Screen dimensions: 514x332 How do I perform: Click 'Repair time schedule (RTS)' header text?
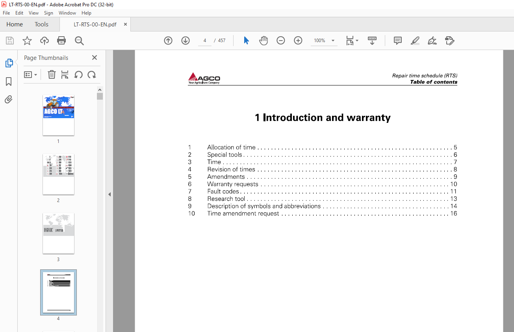(425, 76)
